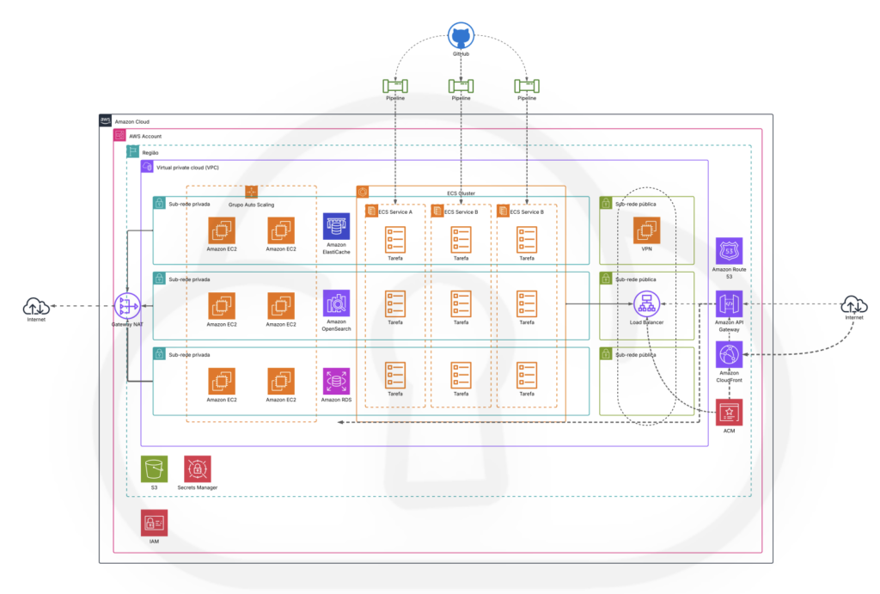Click the S3 bucket icon
The height and width of the screenshot is (594, 880).
point(154,469)
